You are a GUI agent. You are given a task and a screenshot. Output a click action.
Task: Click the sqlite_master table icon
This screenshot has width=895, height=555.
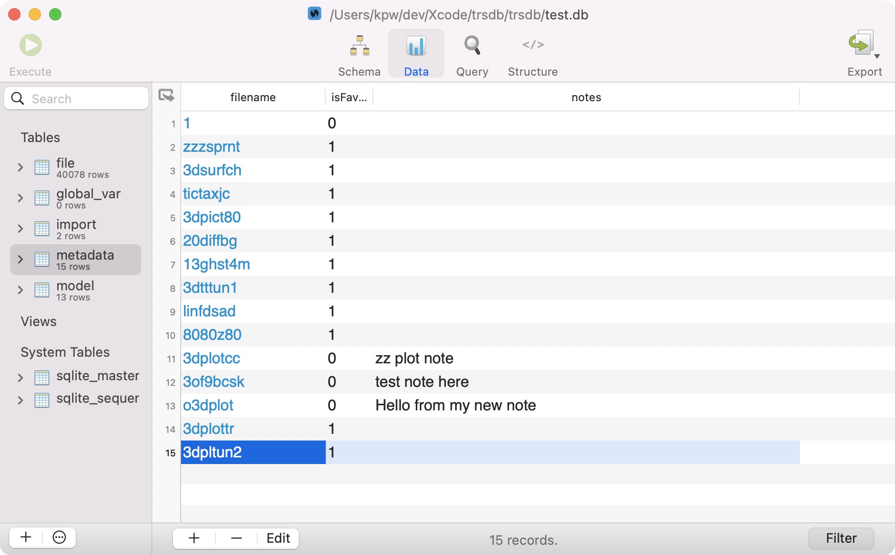click(x=42, y=377)
